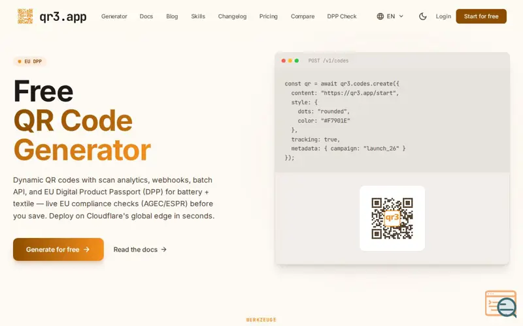Click the qr3 logo inside QR code
Image resolution: width=523 pixels, height=326 pixels.
(392, 218)
